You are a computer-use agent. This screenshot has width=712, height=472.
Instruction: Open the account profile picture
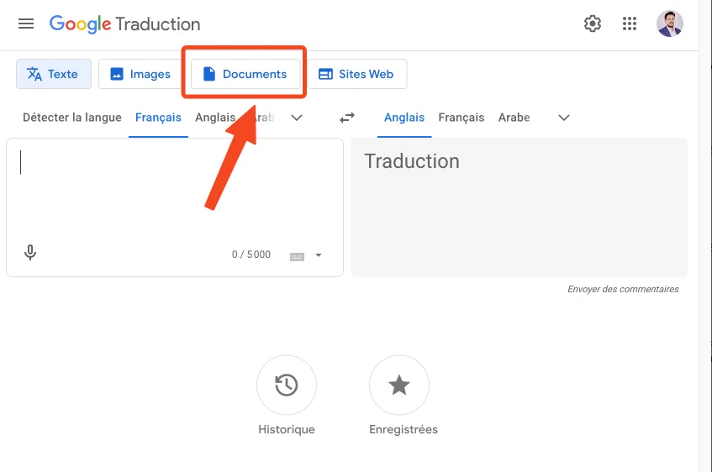point(670,24)
